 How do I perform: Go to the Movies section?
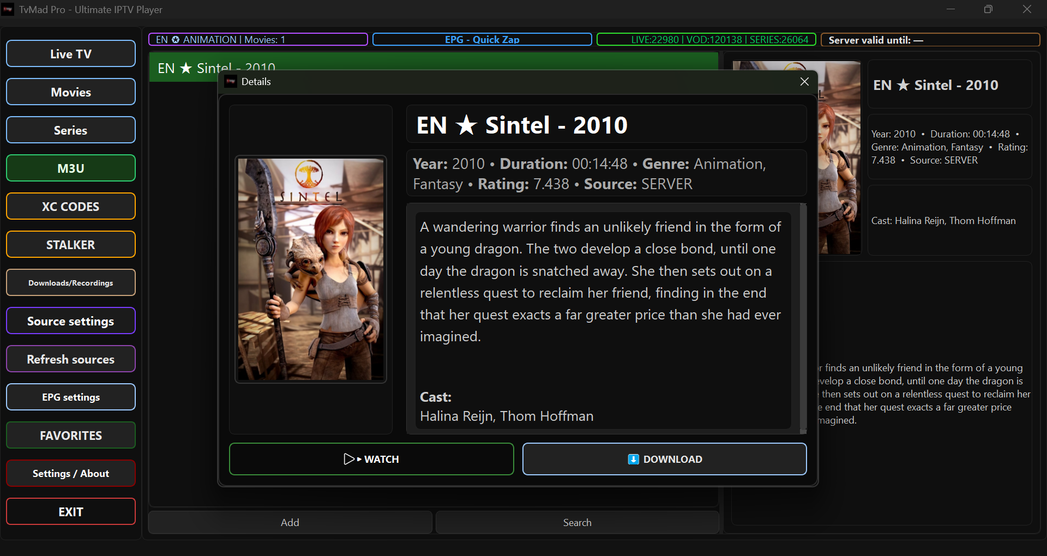point(71,92)
